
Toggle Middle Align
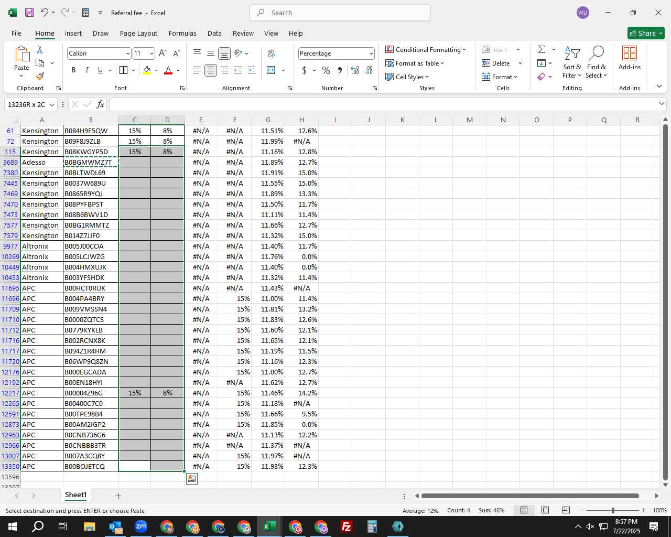point(211,53)
